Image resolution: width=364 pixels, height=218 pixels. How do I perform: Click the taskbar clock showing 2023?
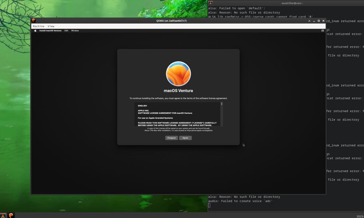[360, 217]
